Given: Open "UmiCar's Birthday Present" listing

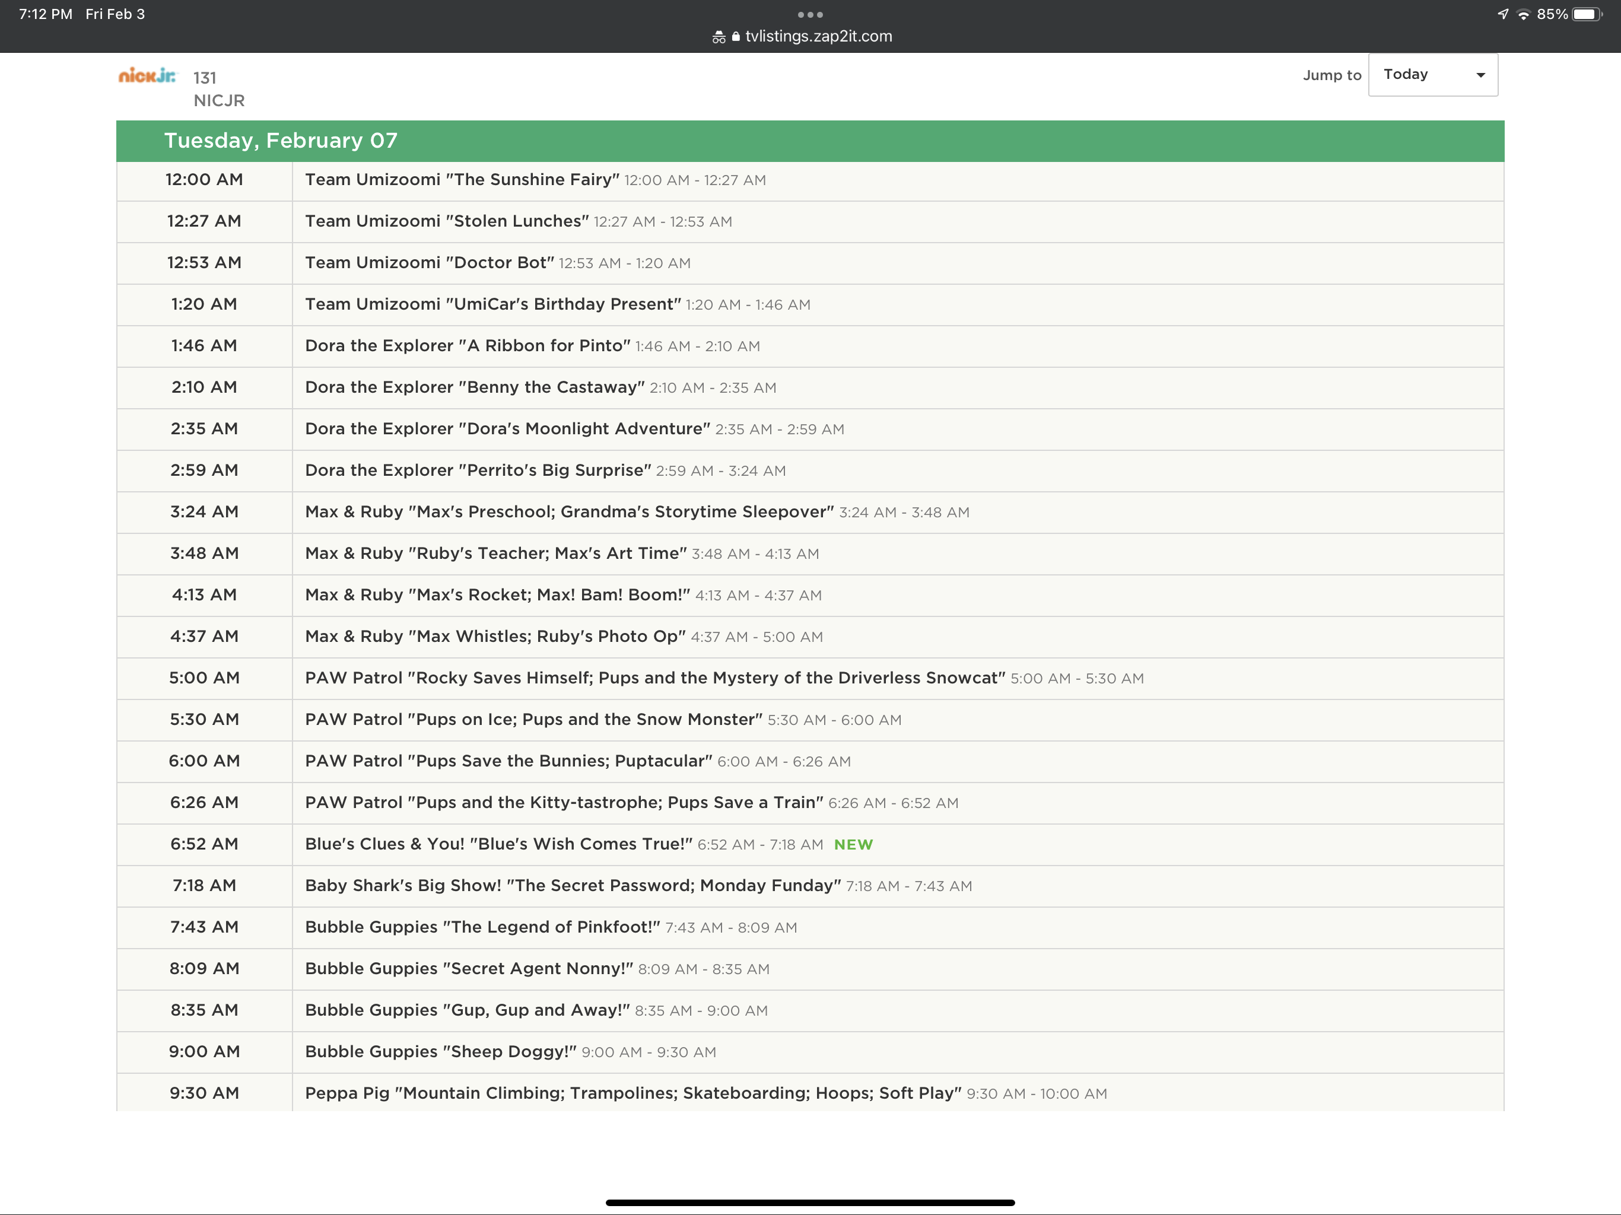Looking at the screenshot, I should [x=492, y=304].
